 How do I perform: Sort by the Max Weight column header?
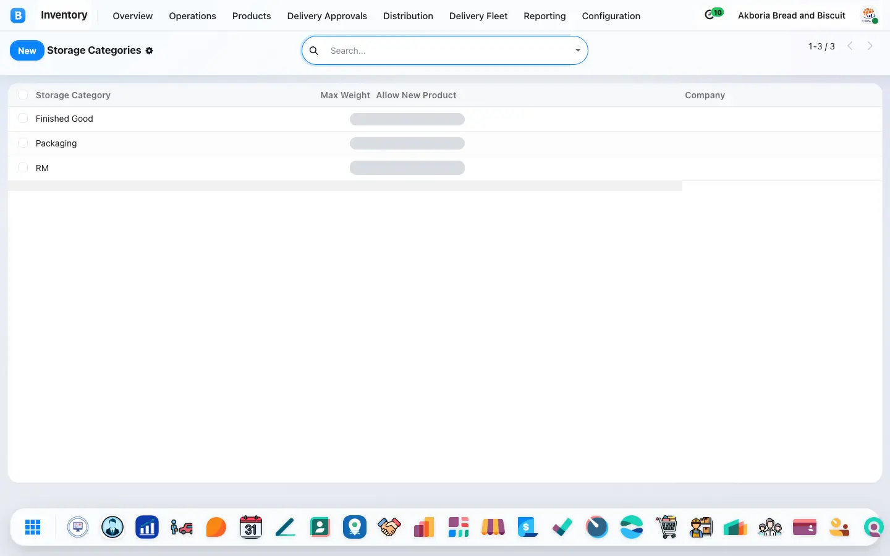pyautogui.click(x=345, y=95)
